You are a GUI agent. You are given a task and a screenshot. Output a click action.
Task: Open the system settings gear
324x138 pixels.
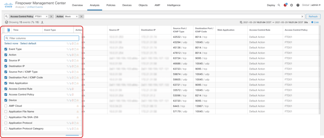(291, 5)
